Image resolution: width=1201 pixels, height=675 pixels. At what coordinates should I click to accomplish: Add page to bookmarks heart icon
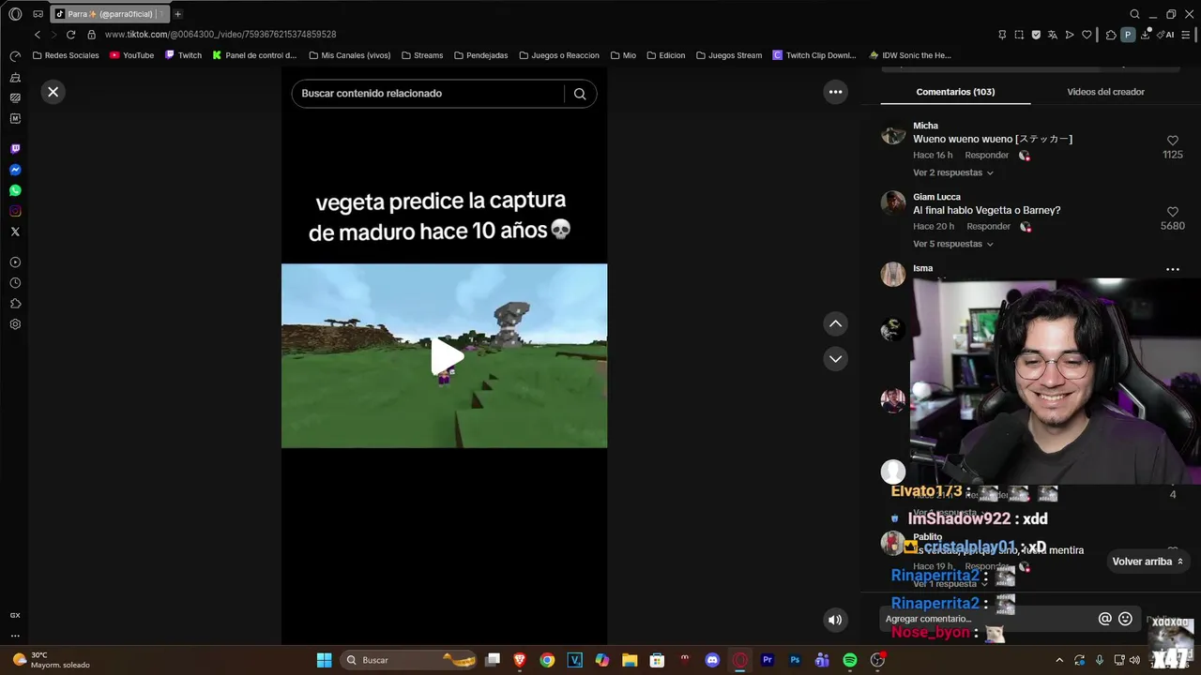point(1087,35)
